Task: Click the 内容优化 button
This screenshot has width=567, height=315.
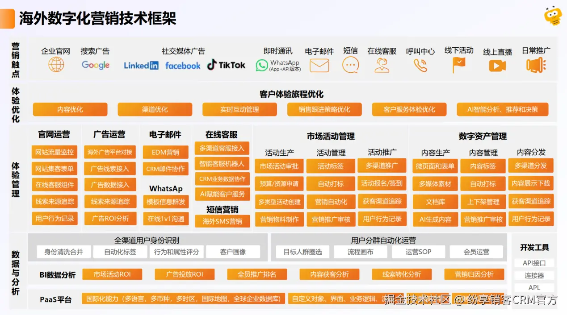Action: [x=70, y=109]
